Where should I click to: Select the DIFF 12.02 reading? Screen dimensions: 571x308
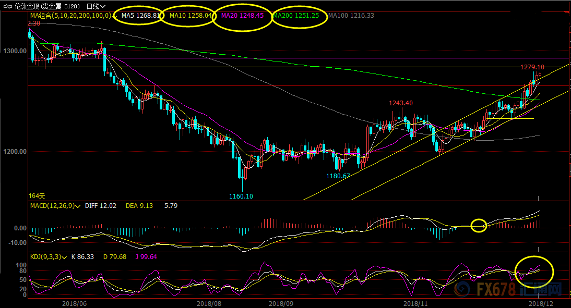pos(101,206)
